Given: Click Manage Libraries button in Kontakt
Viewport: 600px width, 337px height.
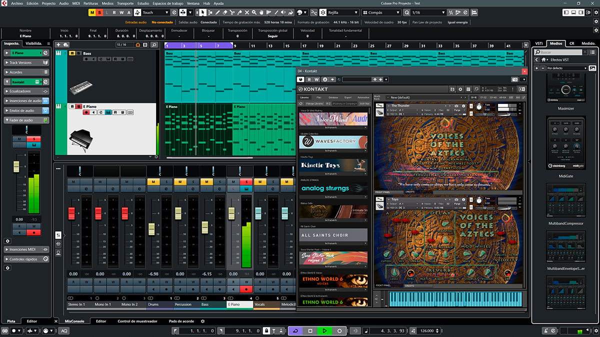Looking at the screenshot, I should tap(315, 103).
